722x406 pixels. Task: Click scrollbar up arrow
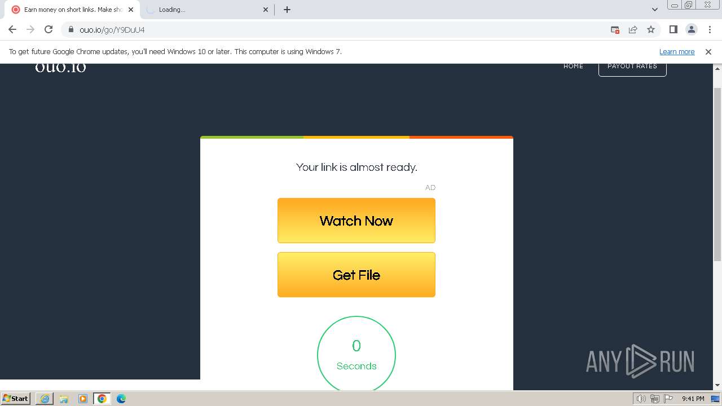(717, 68)
